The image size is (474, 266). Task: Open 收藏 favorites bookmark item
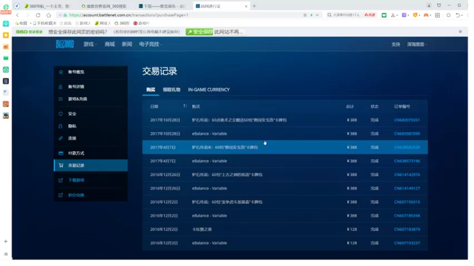point(21,23)
